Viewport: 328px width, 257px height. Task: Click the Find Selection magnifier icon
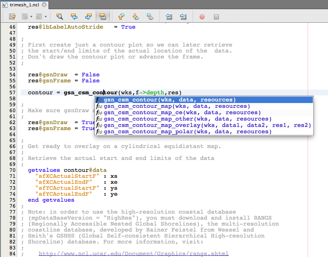tap(60, 17)
